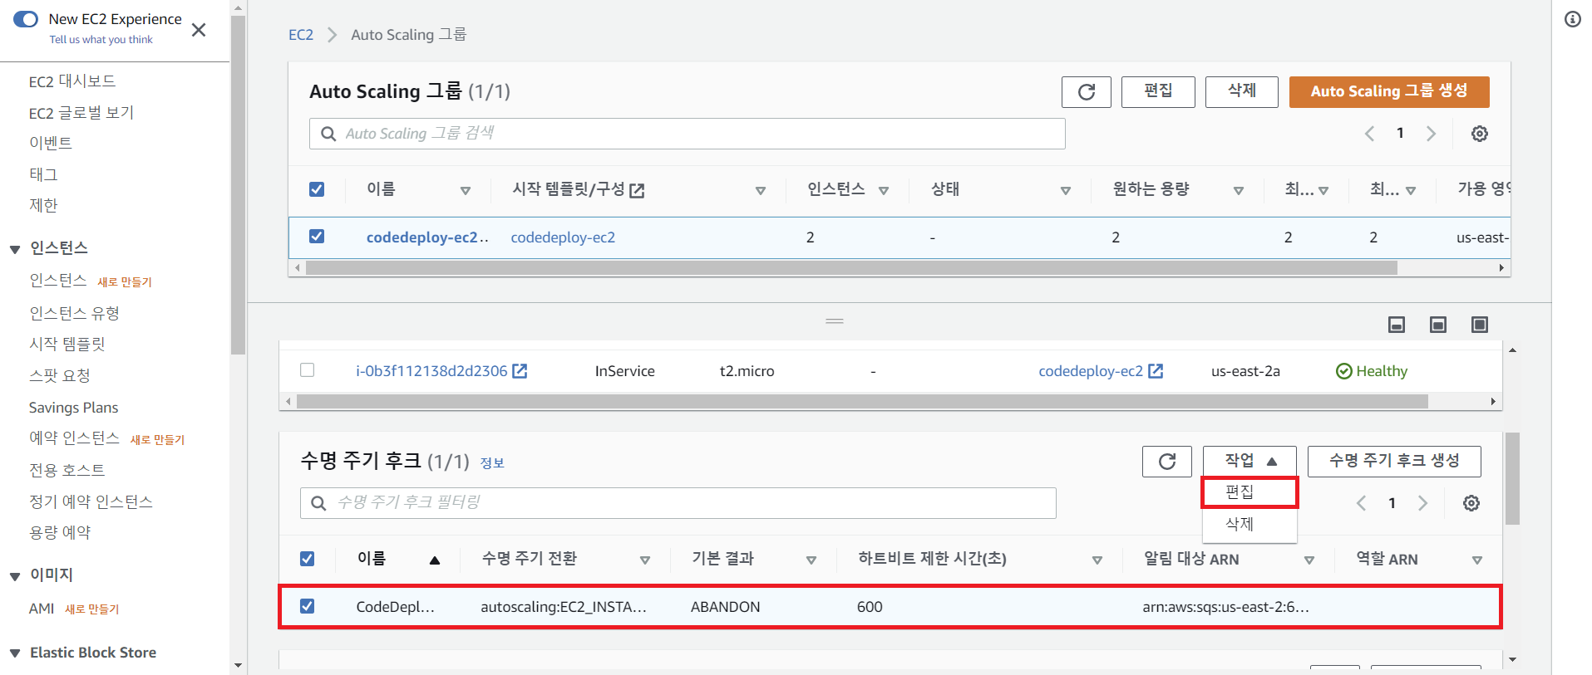Open Auto Scaling groups table settings gear
This screenshot has height=675, width=1592.
click(1480, 134)
